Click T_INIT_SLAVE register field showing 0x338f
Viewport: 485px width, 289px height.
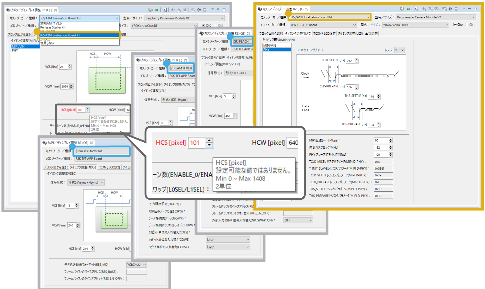[383, 169]
